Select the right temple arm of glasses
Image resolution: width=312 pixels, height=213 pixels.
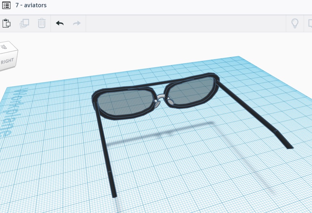click(251, 109)
